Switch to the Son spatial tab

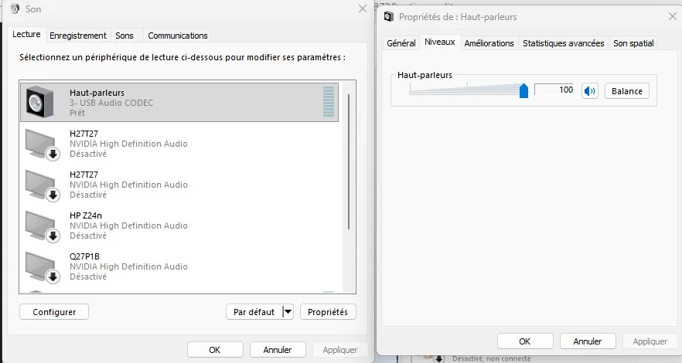[x=633, y=43]
